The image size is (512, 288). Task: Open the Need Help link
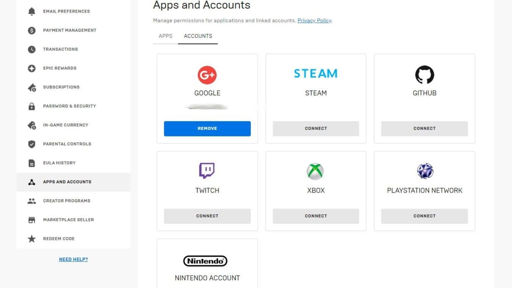(74, 260)
